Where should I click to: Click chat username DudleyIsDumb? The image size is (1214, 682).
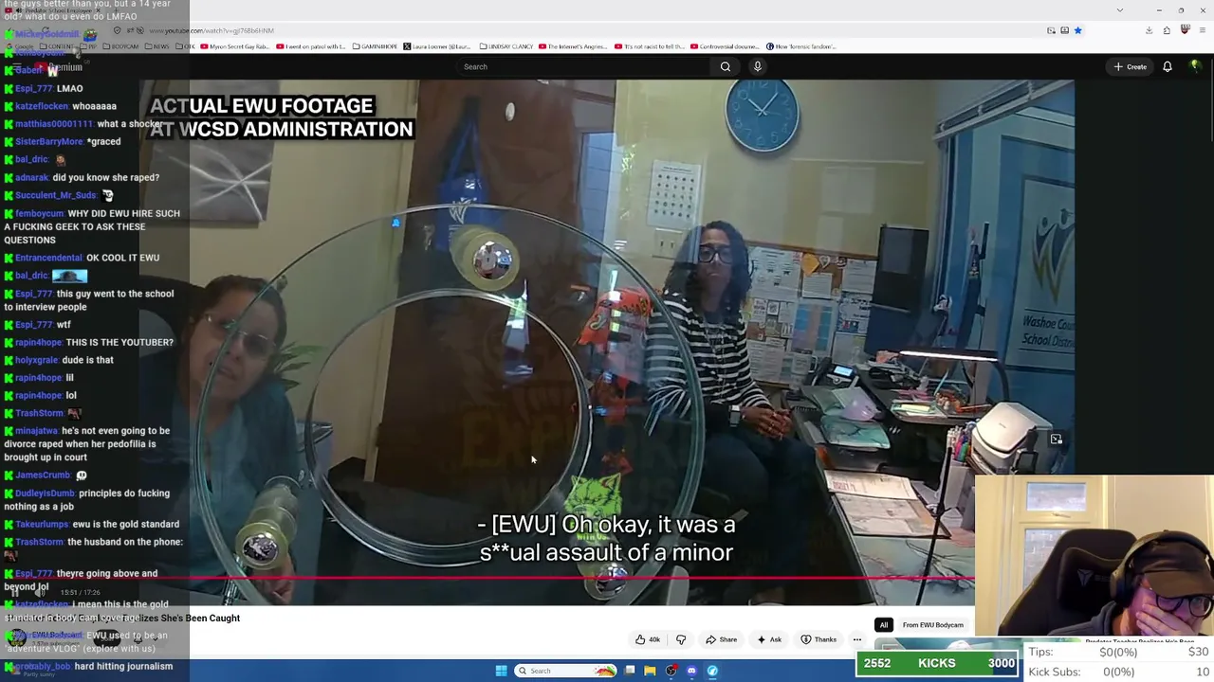[x=45, y=494]
